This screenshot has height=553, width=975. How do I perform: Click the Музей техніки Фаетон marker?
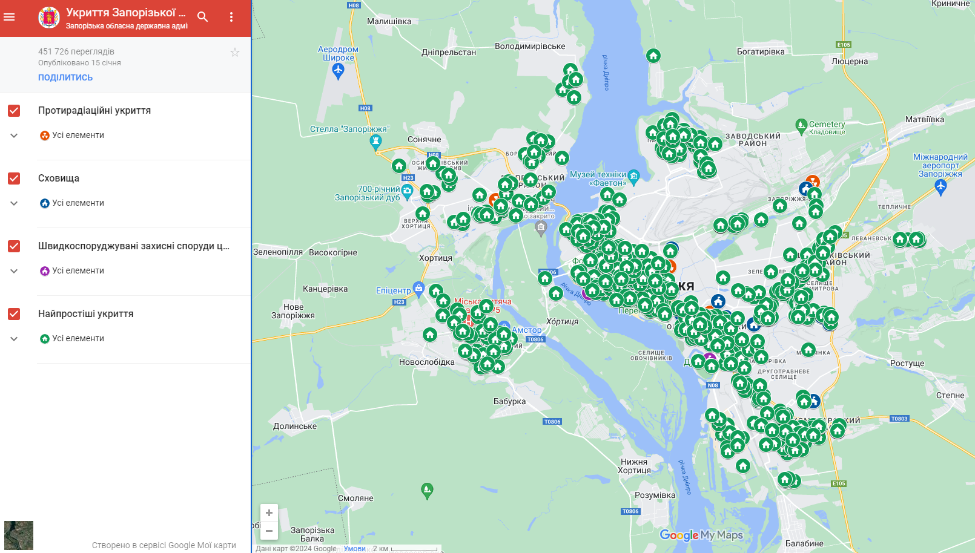coord(633,176)
